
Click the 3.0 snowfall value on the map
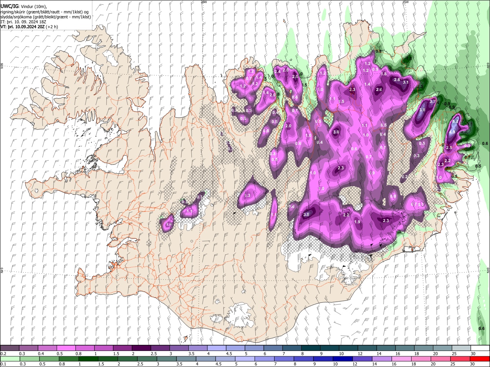point(336,132)
